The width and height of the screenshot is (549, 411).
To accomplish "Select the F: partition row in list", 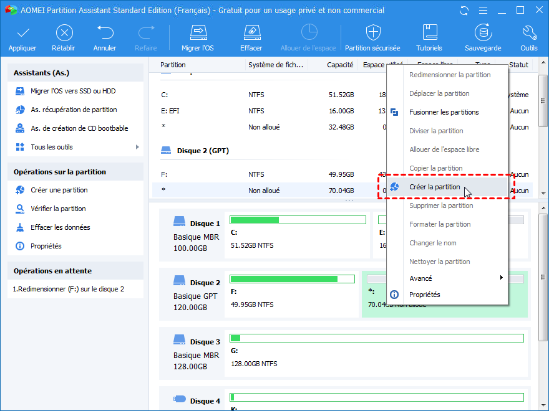I will click(x=269, y=174).
